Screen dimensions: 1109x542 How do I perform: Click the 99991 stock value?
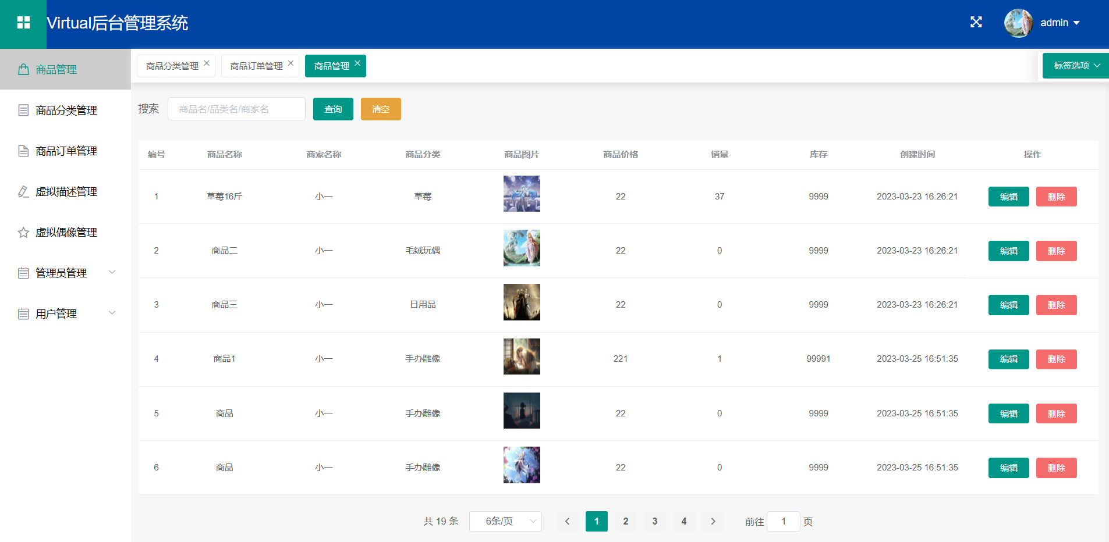point(819,359)
